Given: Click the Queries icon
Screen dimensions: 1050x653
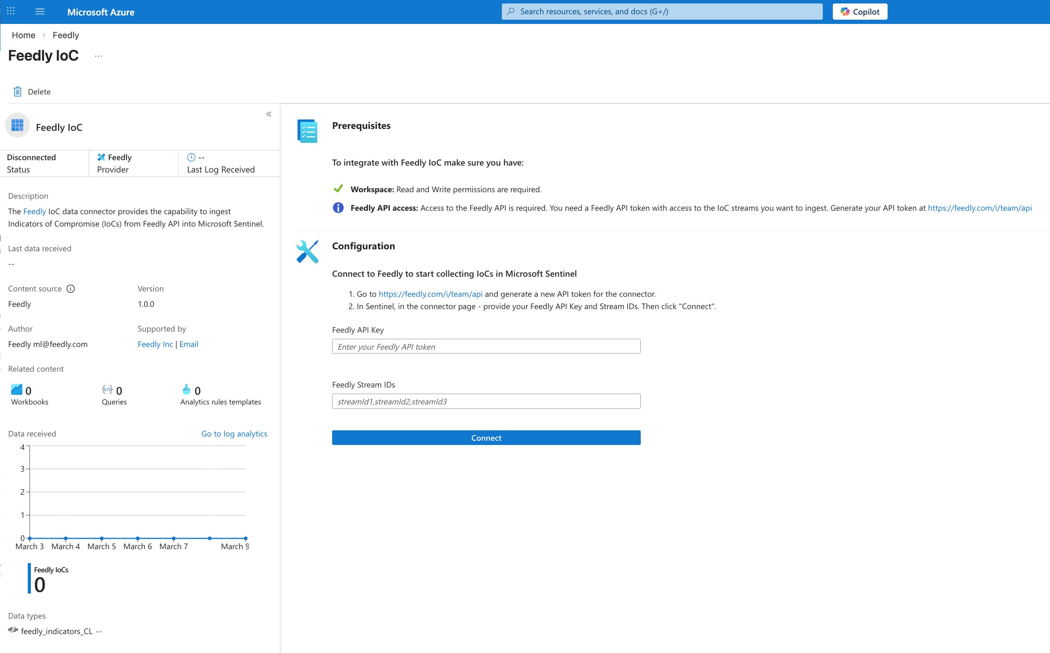Looking at the screenshot, I should click(x=107, y=389).
